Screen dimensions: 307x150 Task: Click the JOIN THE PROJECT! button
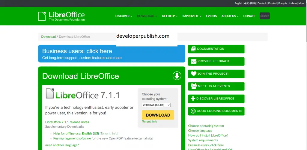pos(216,74)
